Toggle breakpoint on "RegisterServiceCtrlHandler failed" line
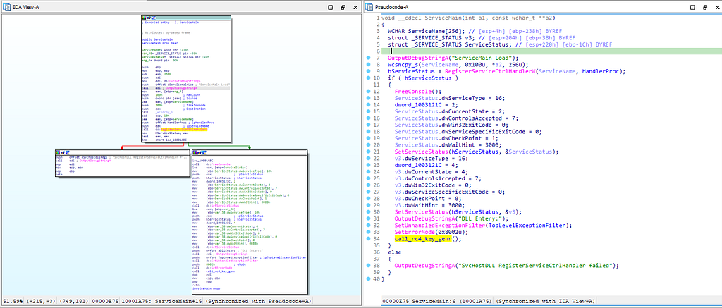This screenshot has height=308, width=722. click(x=369, y=265)
